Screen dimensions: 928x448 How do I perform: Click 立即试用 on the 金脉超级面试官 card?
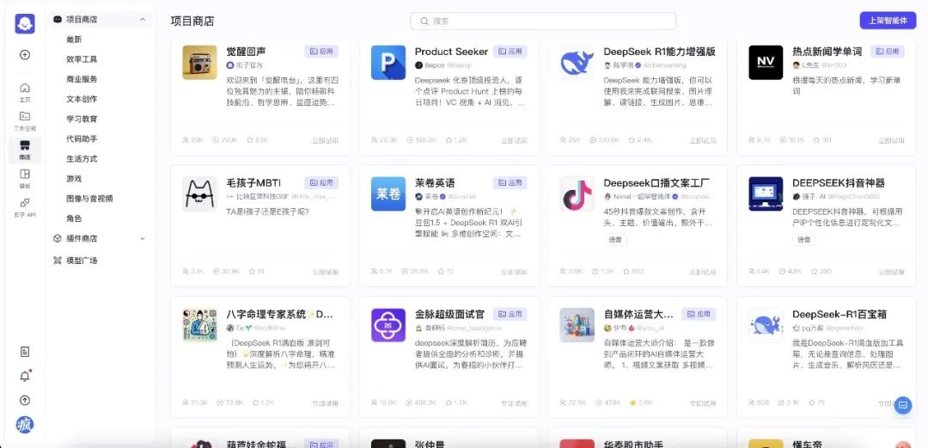pyautogui.click(x=514, y=403)
